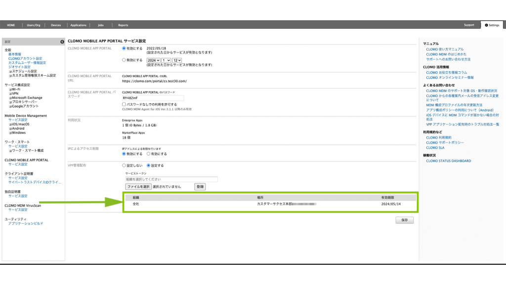Screen dimensions: 506x285
Task: Expand the Windows tree item
Action: point(10,133)
